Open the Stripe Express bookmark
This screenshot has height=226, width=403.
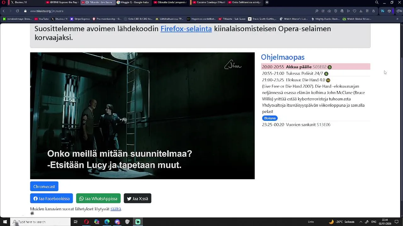tap(80, 19)
